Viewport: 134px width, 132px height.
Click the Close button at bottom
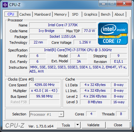tap(118, 125)
